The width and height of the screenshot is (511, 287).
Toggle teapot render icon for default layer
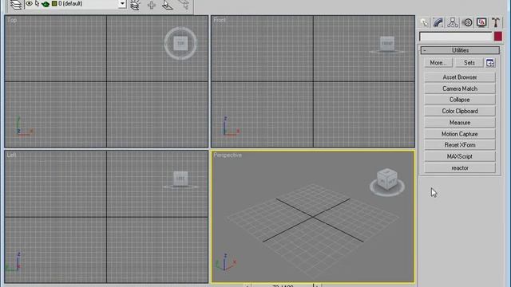pos(46,4)
